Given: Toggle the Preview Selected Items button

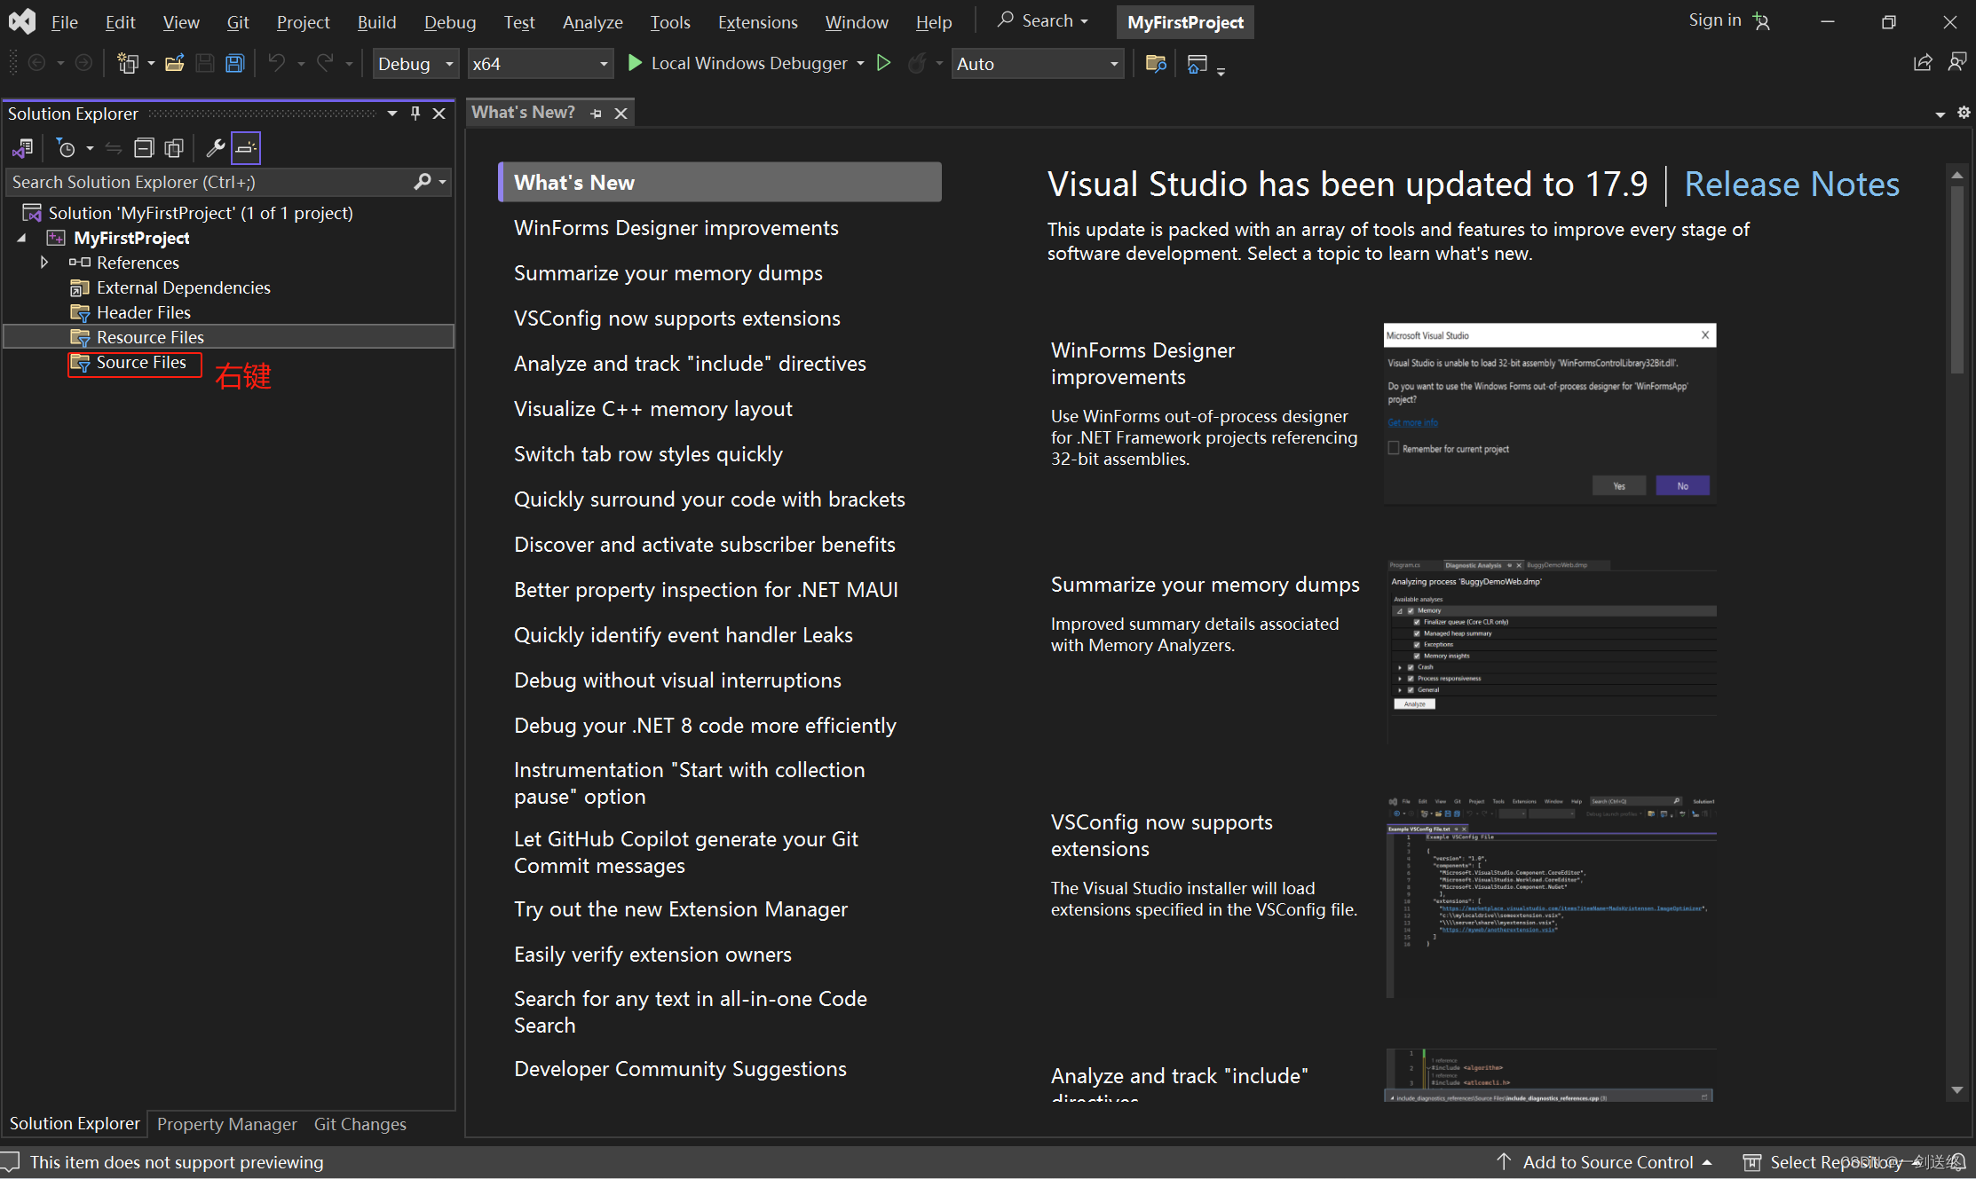Looking at the screenshot, I should coord(246,147).
